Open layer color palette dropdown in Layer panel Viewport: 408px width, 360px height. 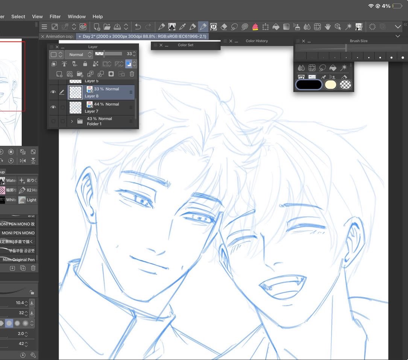click(x=56, y=55)
